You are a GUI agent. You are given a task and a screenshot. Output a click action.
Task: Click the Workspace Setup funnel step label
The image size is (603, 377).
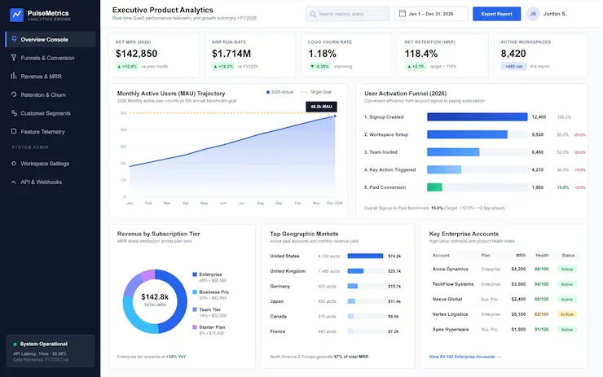(386, 134)
